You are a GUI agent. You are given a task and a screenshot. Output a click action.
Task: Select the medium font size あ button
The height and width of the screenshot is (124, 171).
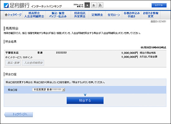[94, 5]
